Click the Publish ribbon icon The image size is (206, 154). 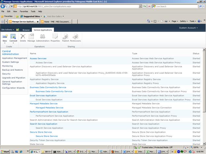[x=65, y=37]
